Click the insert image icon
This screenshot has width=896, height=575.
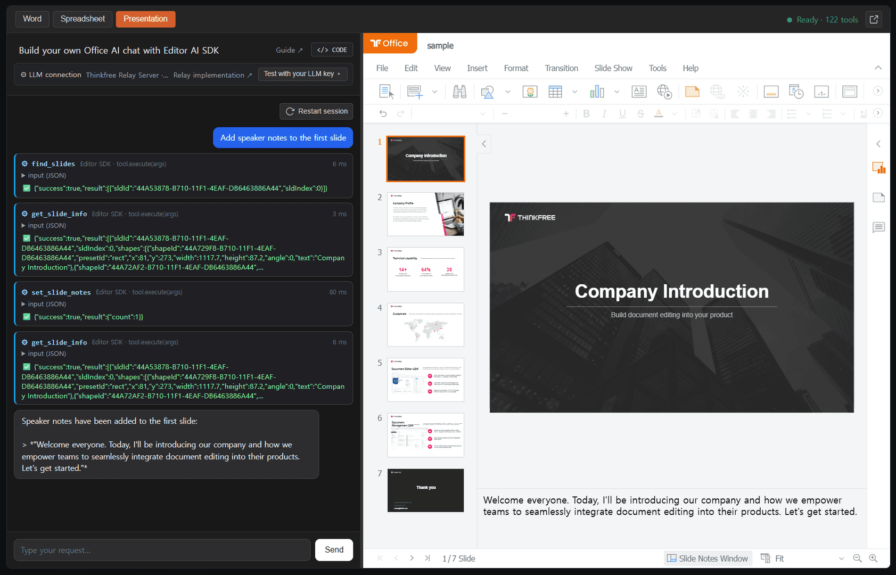click(x=530, y=92)
